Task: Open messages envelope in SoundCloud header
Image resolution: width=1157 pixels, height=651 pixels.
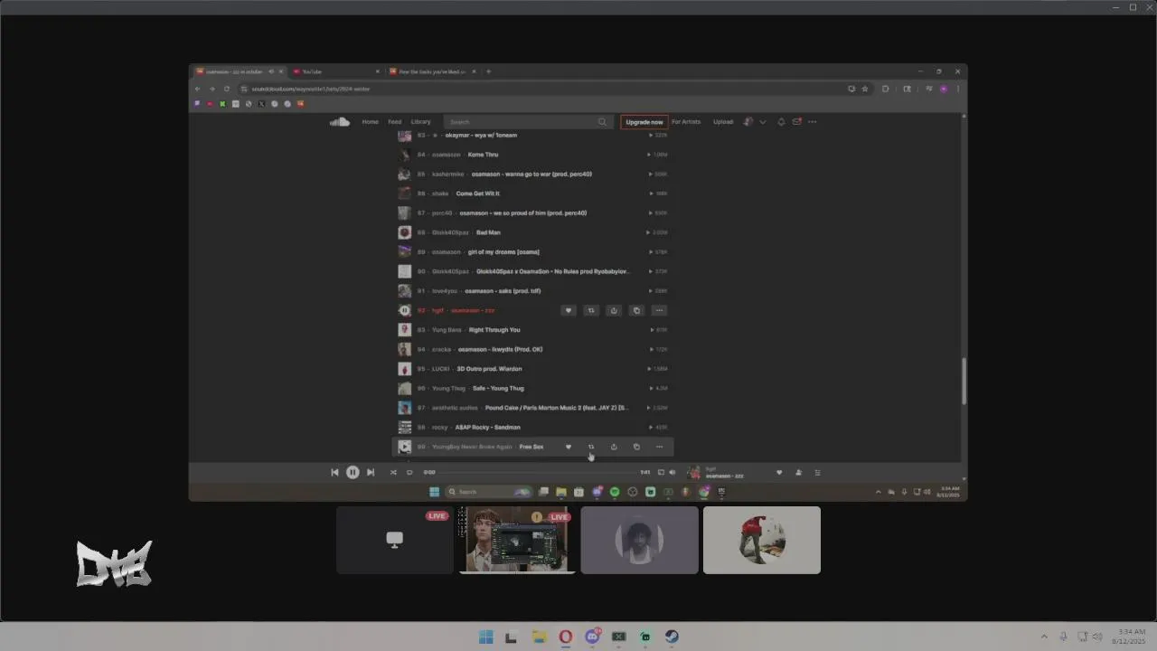Action: pos(796,121)
